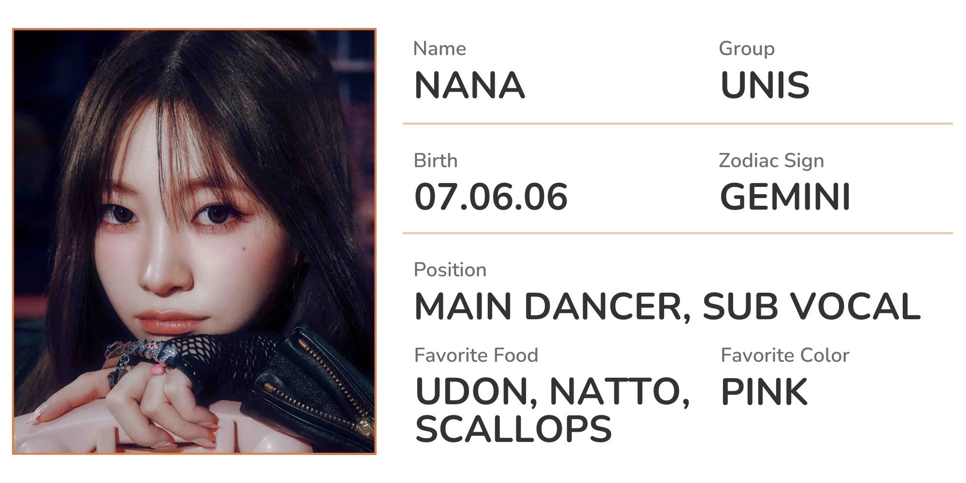Select the GEMINI zodiac value

point(785,197)
